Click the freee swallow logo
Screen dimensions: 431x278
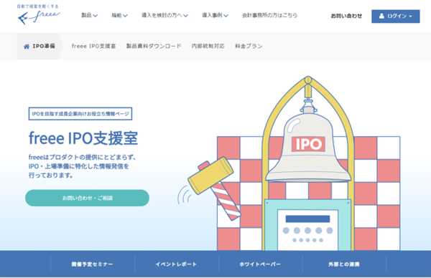coord(39,15)
